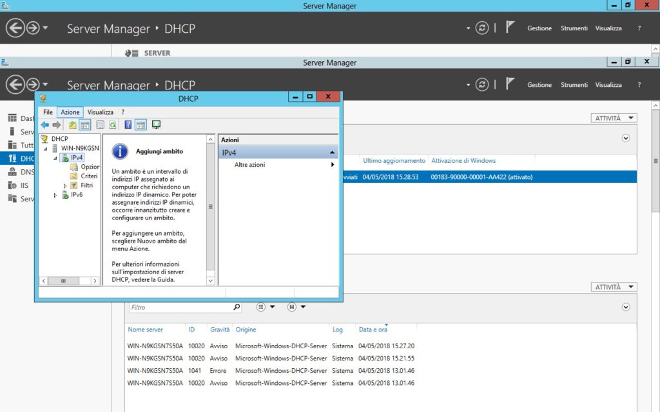This screenshot has width=660, height=412.
Task: Open the ? help menu in the DHCP window
Action: [123, 112]
